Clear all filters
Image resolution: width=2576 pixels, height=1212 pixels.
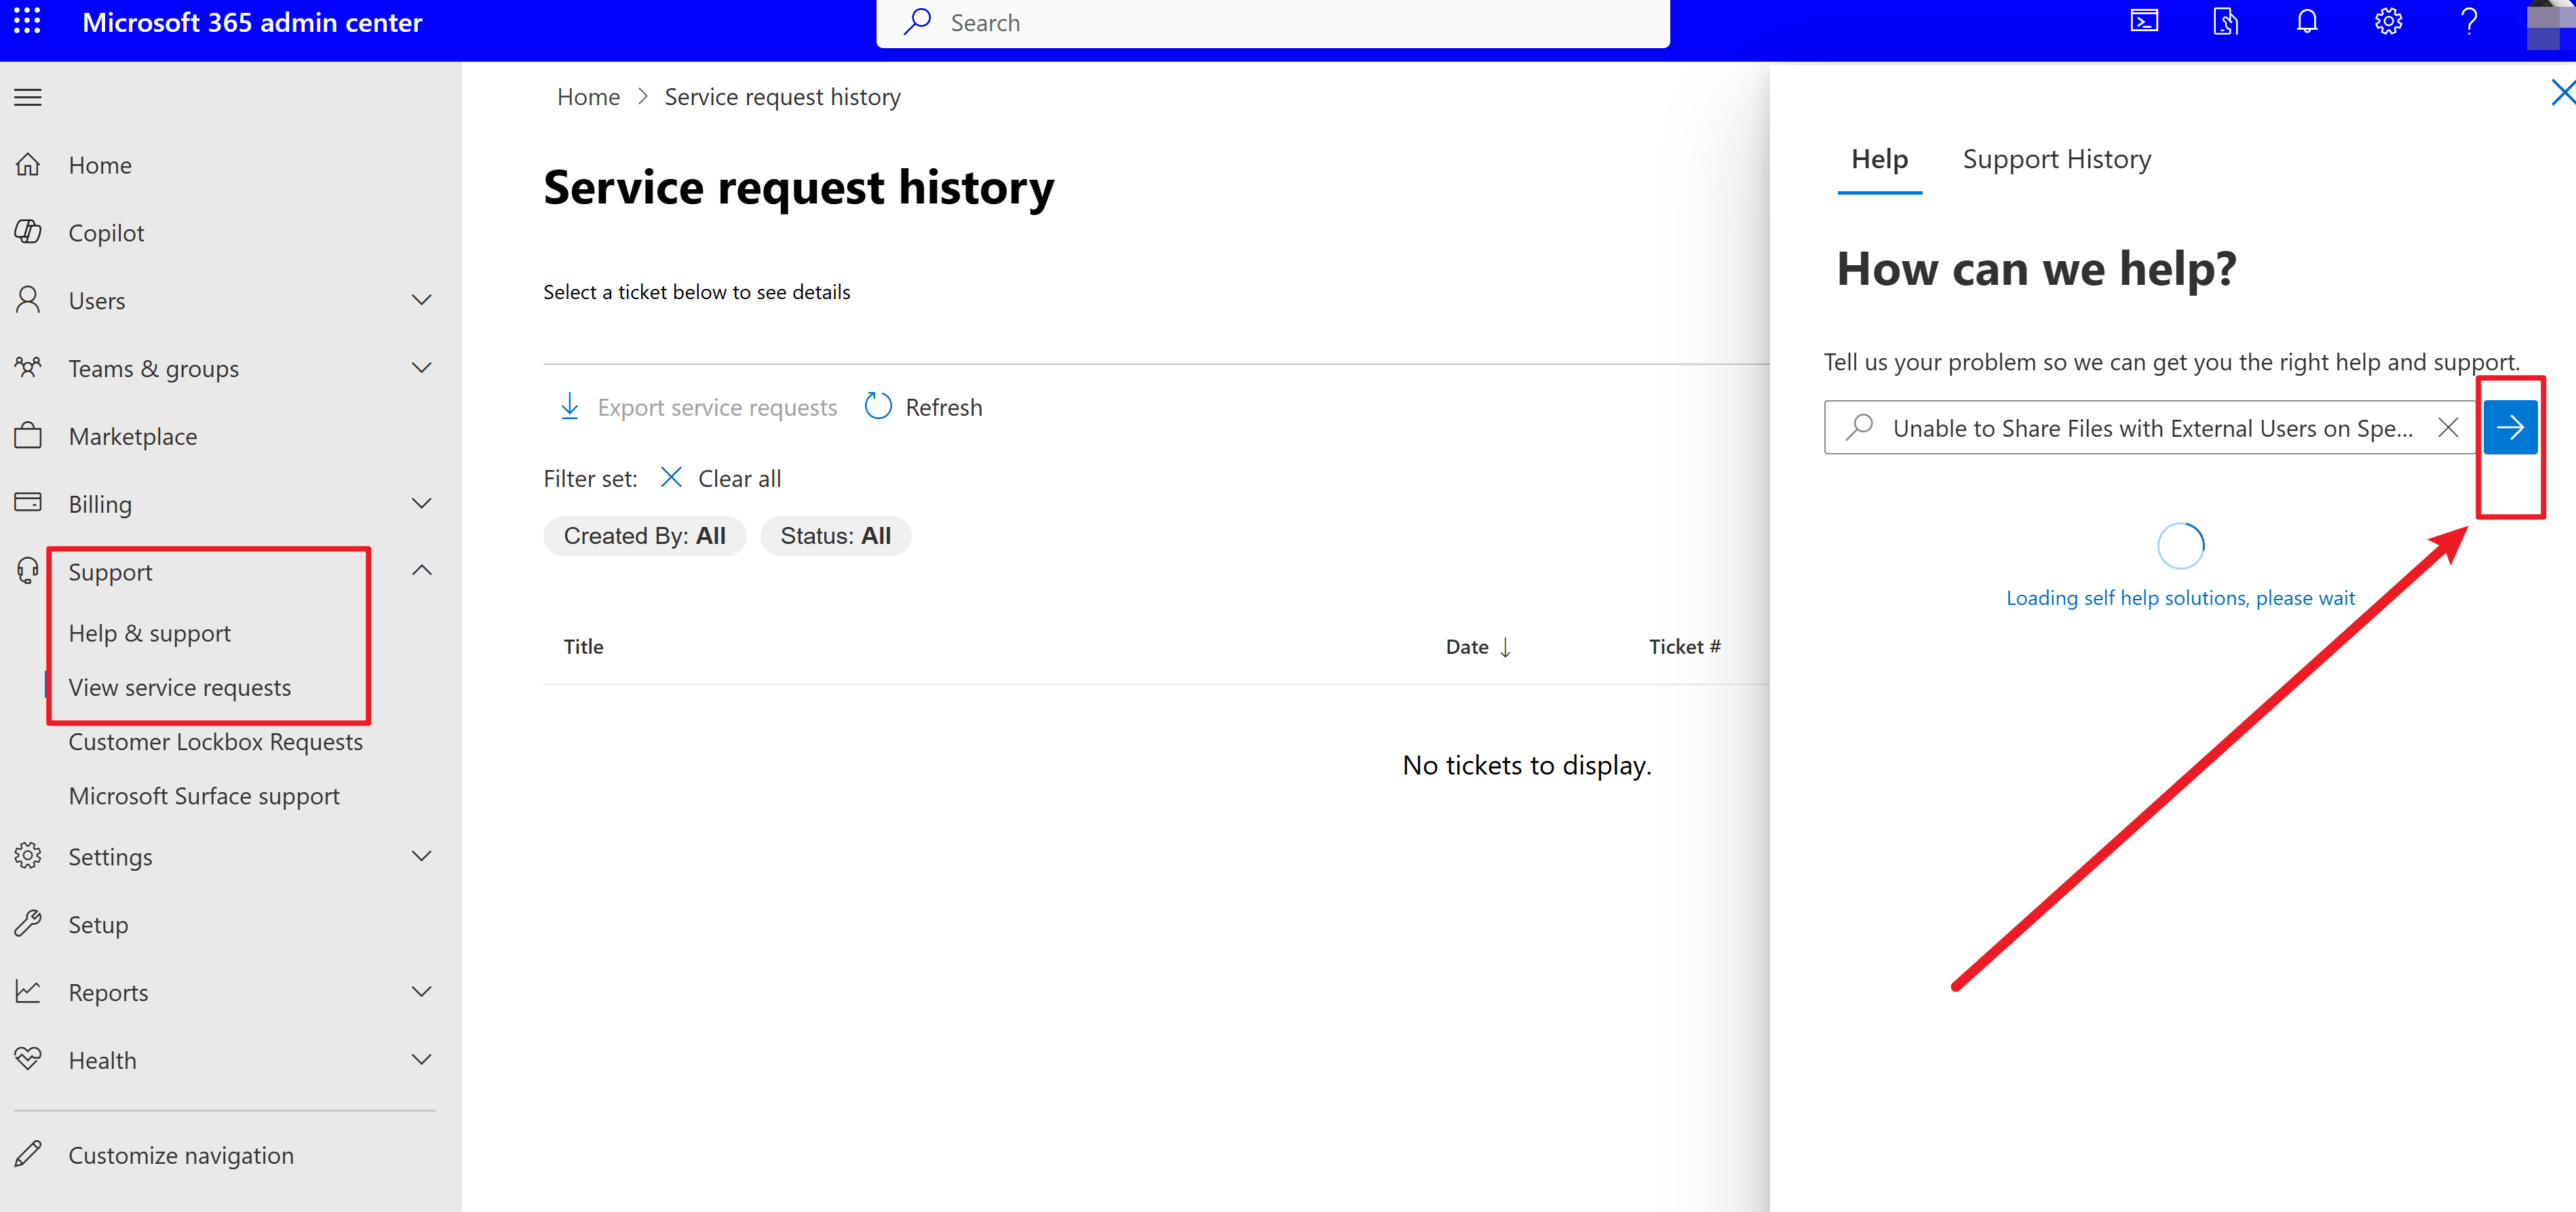(x=721, y=479)
